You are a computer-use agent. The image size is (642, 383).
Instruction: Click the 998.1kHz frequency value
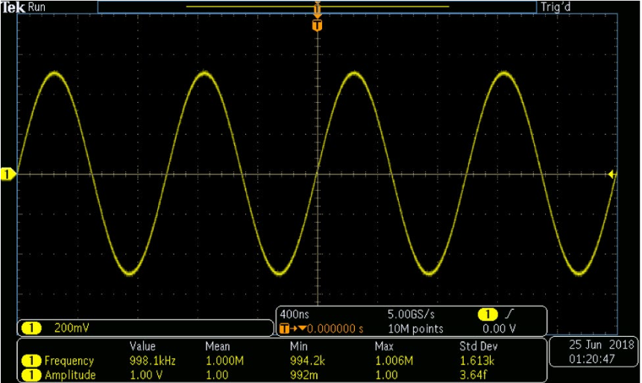point(152,361)
